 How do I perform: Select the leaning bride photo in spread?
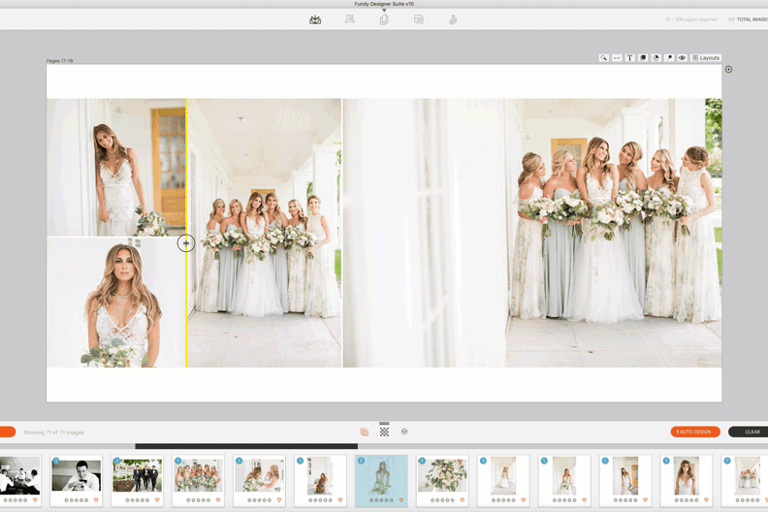pos(116,168)
